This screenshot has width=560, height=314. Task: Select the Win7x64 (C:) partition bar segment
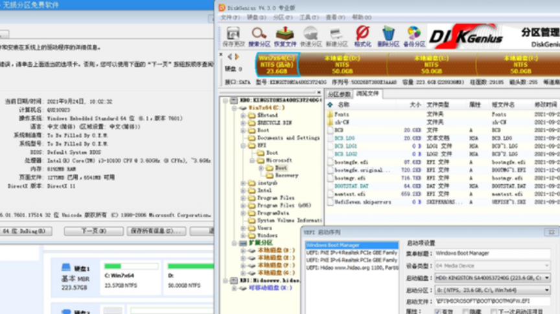point(277,64)
